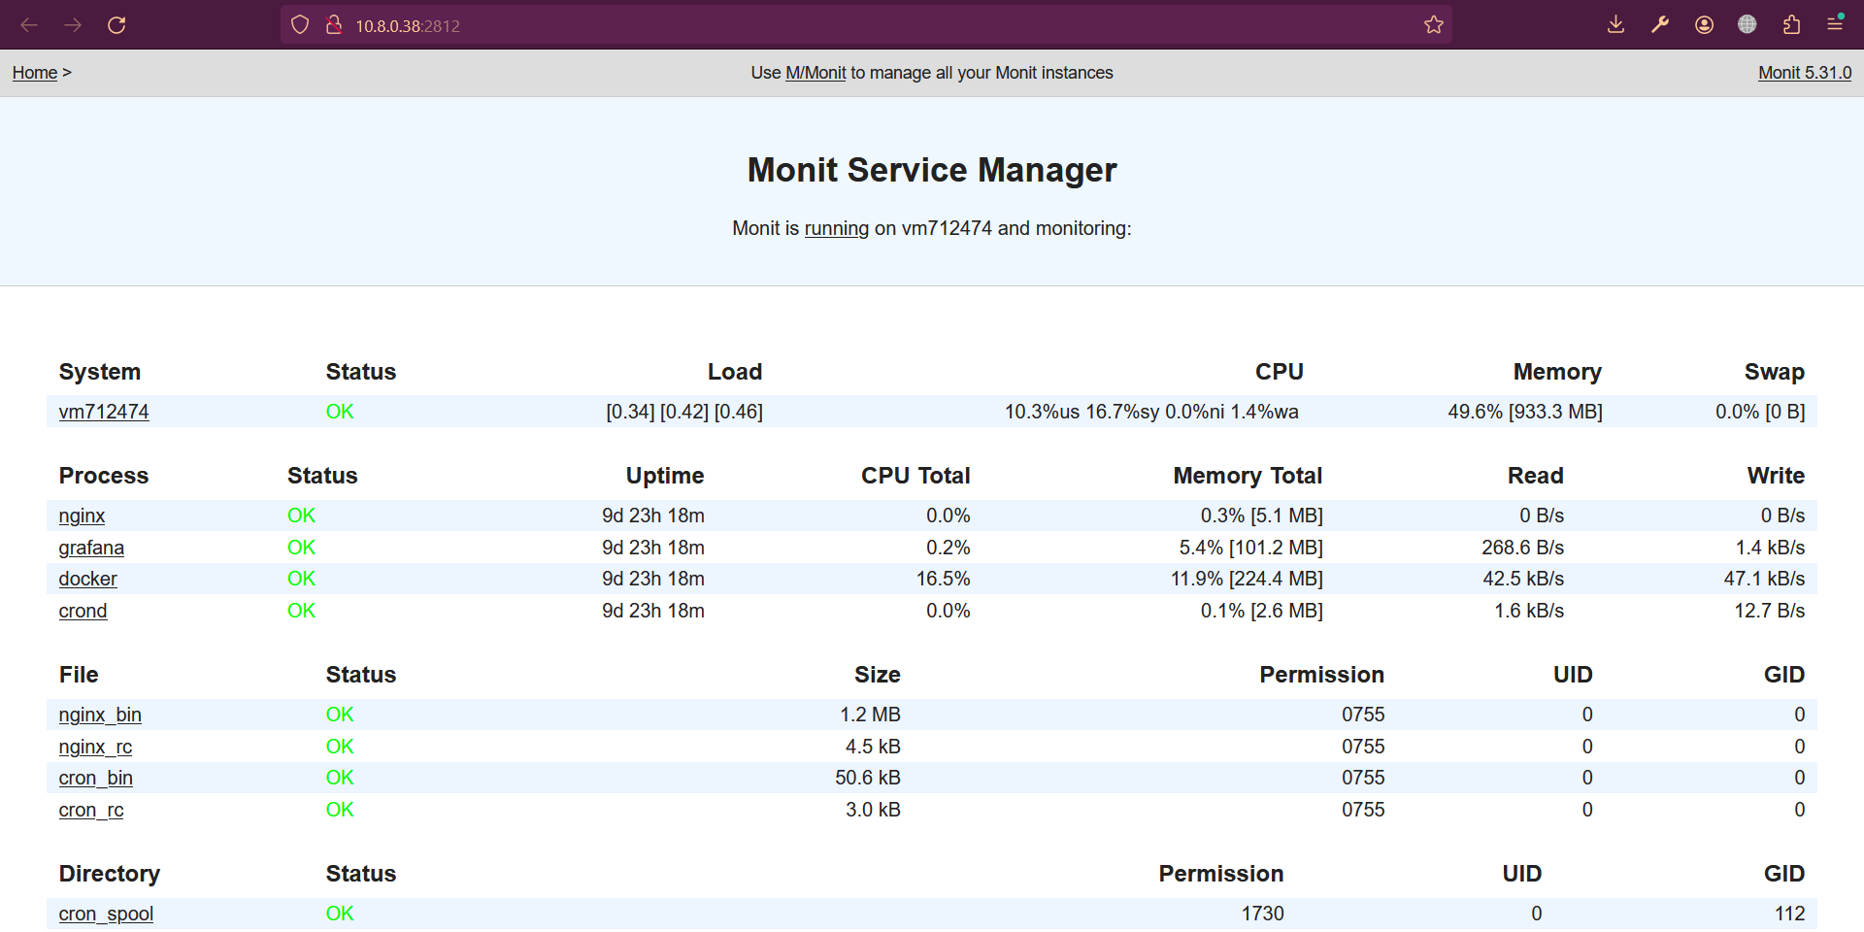Open the downloads icon
Viewport: 1864px width, 932px height.
[1615, 25]
